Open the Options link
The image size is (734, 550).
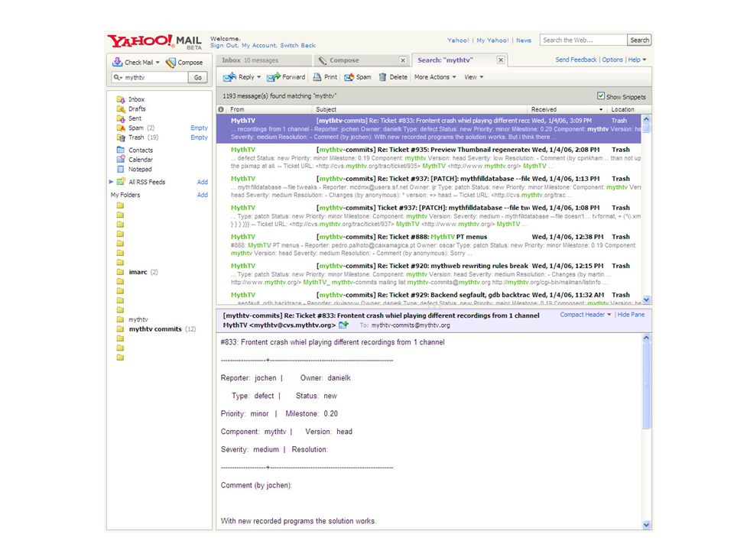point(612,60)
